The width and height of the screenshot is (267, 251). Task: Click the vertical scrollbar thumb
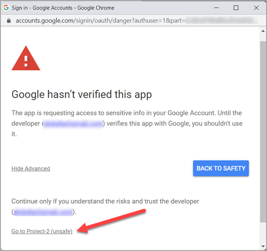(x=263, y=131)
